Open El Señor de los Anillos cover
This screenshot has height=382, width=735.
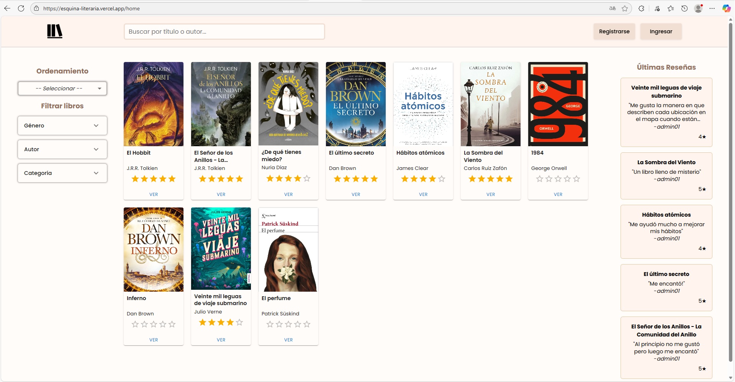221,104
